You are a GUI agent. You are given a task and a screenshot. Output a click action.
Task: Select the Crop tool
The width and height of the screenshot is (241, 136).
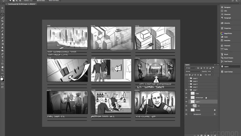(x=2, y=21)
